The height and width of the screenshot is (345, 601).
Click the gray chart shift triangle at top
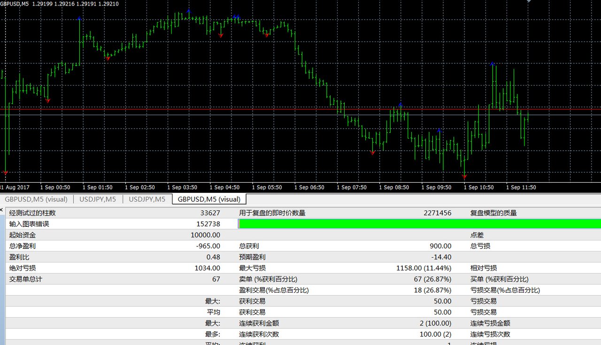click(x=529, y=1)
